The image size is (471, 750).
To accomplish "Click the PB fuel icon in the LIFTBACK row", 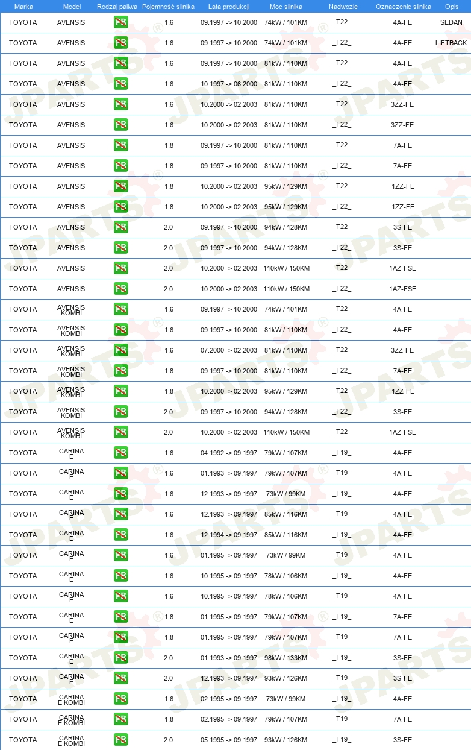I will click(120, 43).
